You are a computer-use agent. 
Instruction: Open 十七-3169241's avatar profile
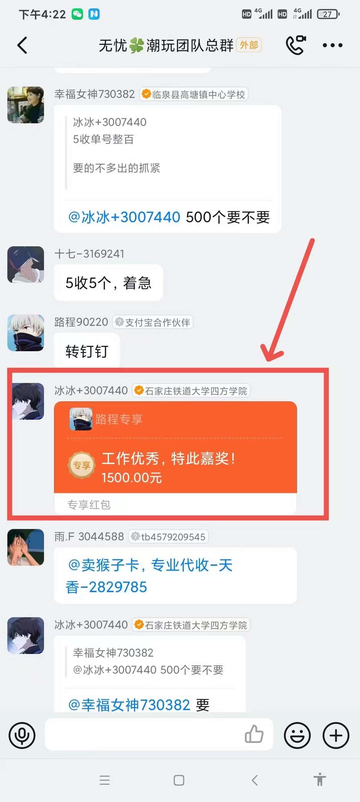[26, 265]
